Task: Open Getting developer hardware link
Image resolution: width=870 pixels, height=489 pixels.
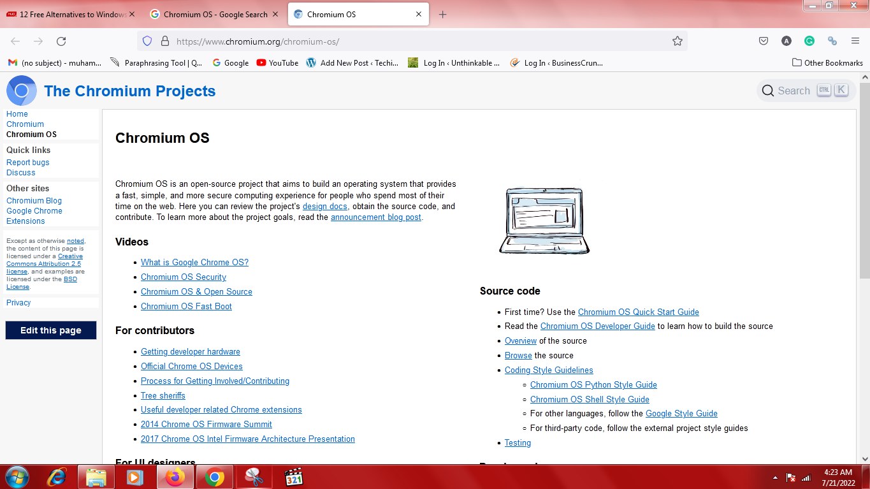Action: click(191, 352)
